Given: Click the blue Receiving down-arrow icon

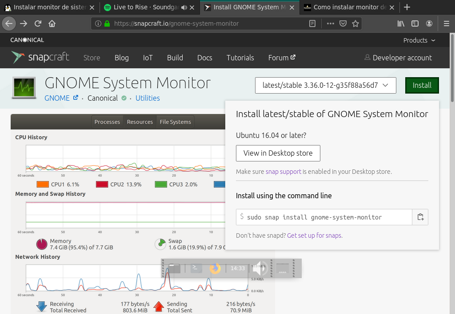Looking at the screenshot, I should point(41,306).
